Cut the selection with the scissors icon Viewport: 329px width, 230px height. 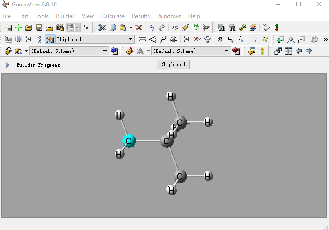[102, 28]
